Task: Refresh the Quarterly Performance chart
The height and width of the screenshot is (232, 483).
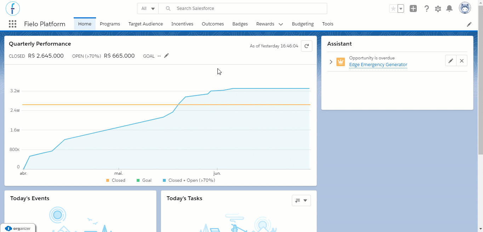Action: 307,46
